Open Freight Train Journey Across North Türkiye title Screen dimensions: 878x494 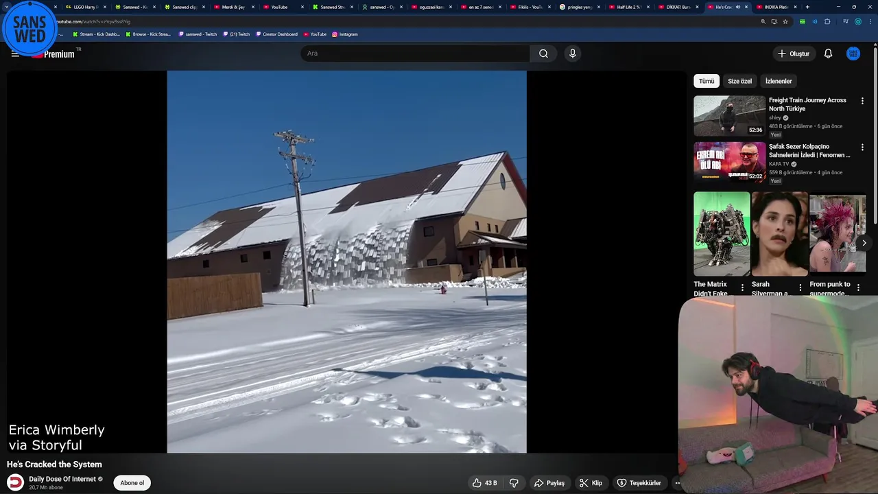[808, 104]
